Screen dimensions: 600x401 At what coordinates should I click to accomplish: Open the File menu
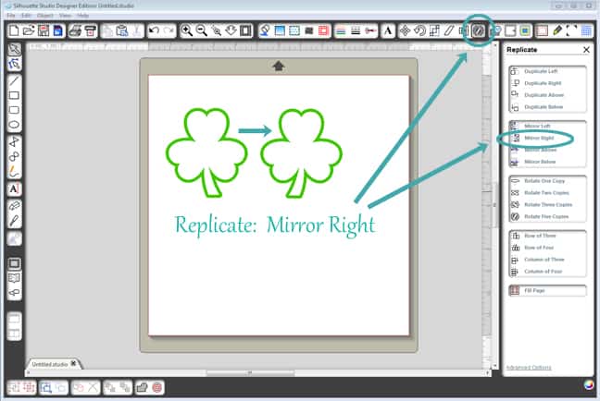pos(11,16)
